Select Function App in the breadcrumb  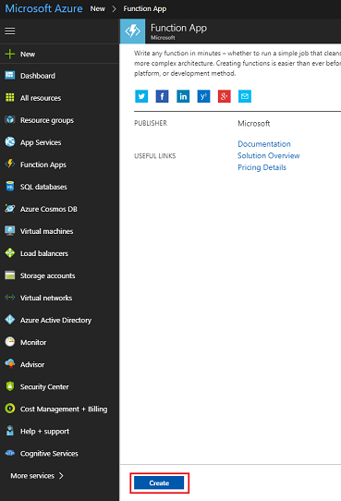[145, 8]
